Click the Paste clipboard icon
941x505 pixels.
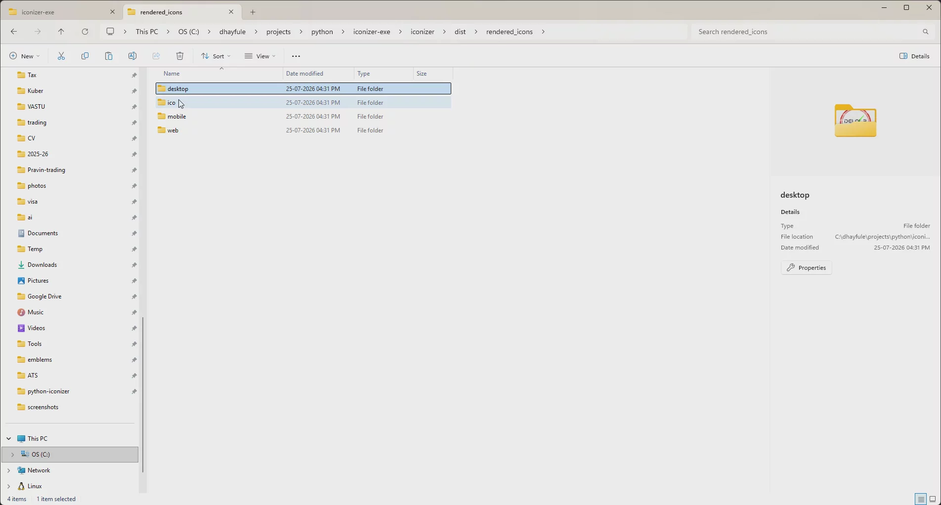109,56
